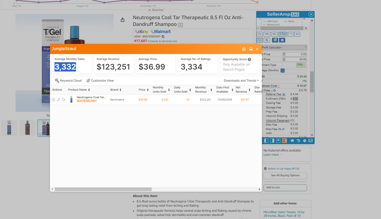Image resolution: width=381 pixels, height=219 pixels.
Task: Select the orange highlighted panel layout icon
Action: click(x=284, y=140)
